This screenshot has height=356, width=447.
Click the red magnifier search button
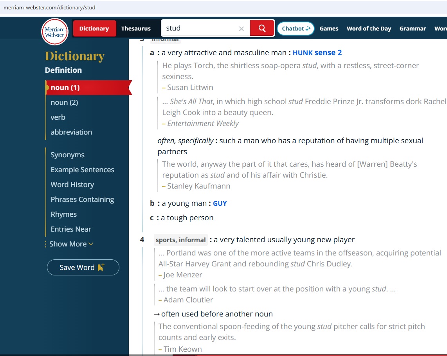tap(262, 28)
